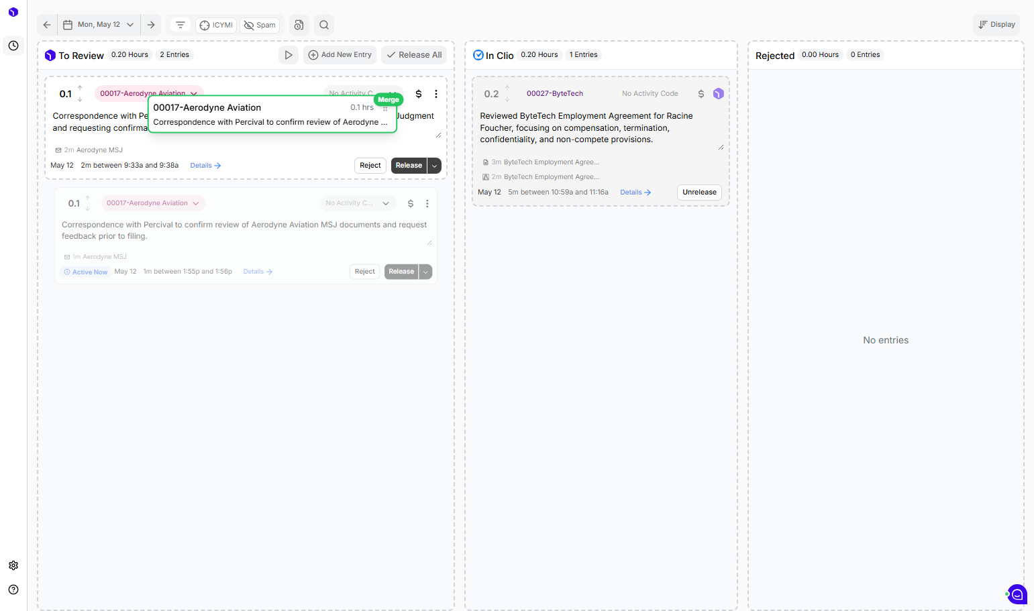Open the three-dot menu on the 1:55p entry
Screen dimensions: 1034x611
(x=427, y=203)
